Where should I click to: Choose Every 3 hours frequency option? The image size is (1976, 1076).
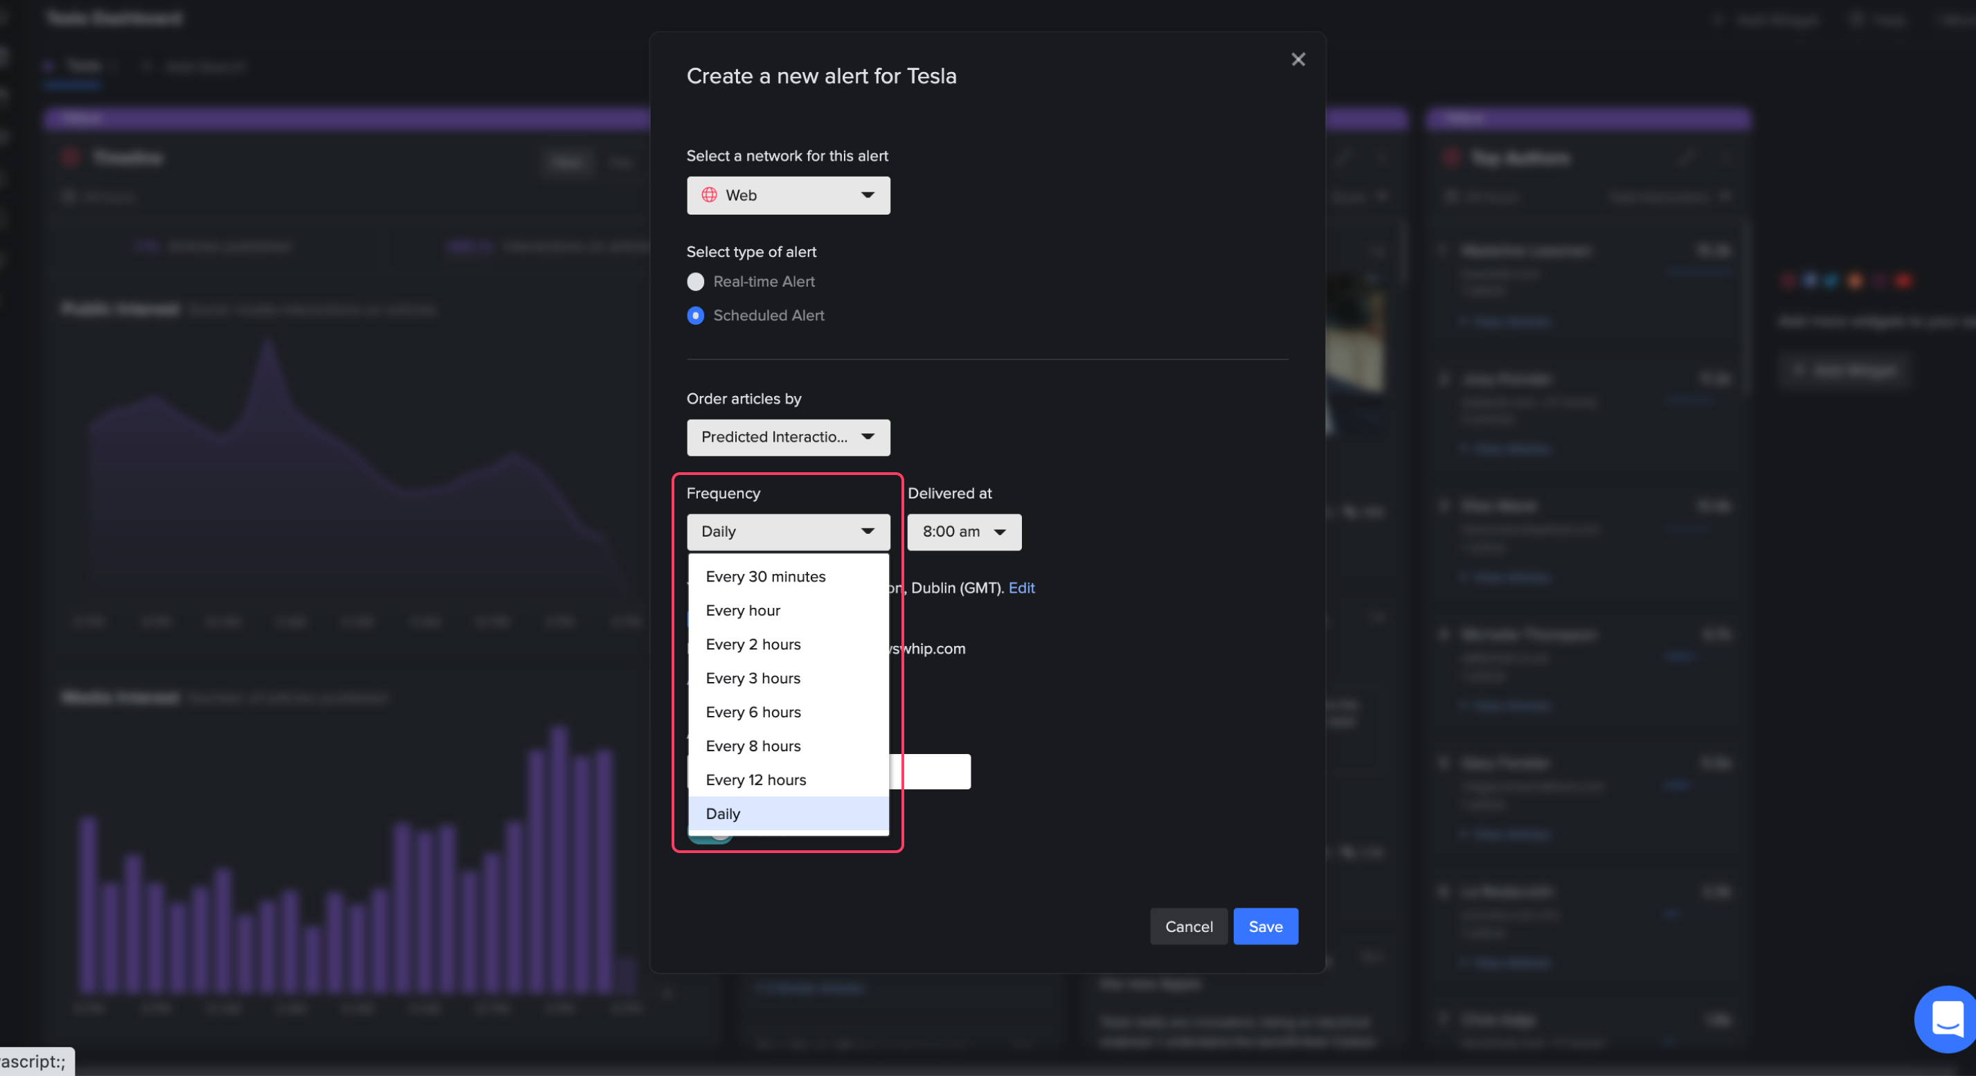coord(788,678)
